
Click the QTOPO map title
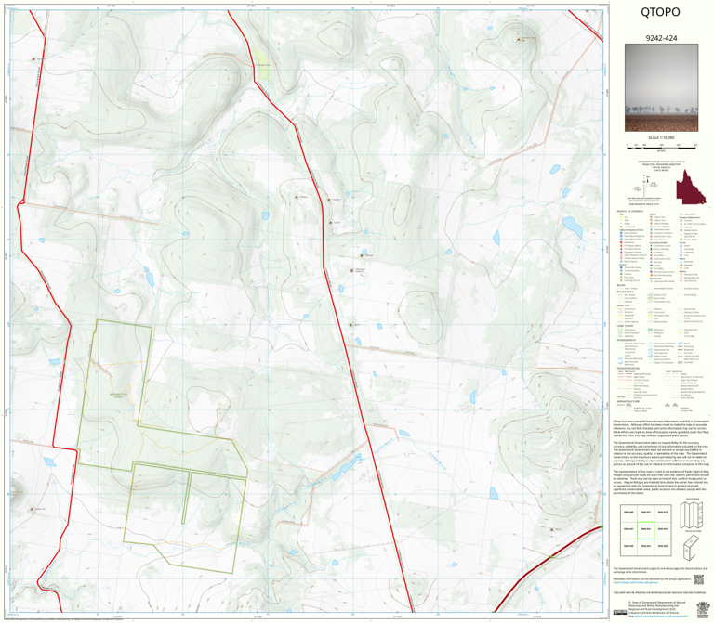point(660,12)
